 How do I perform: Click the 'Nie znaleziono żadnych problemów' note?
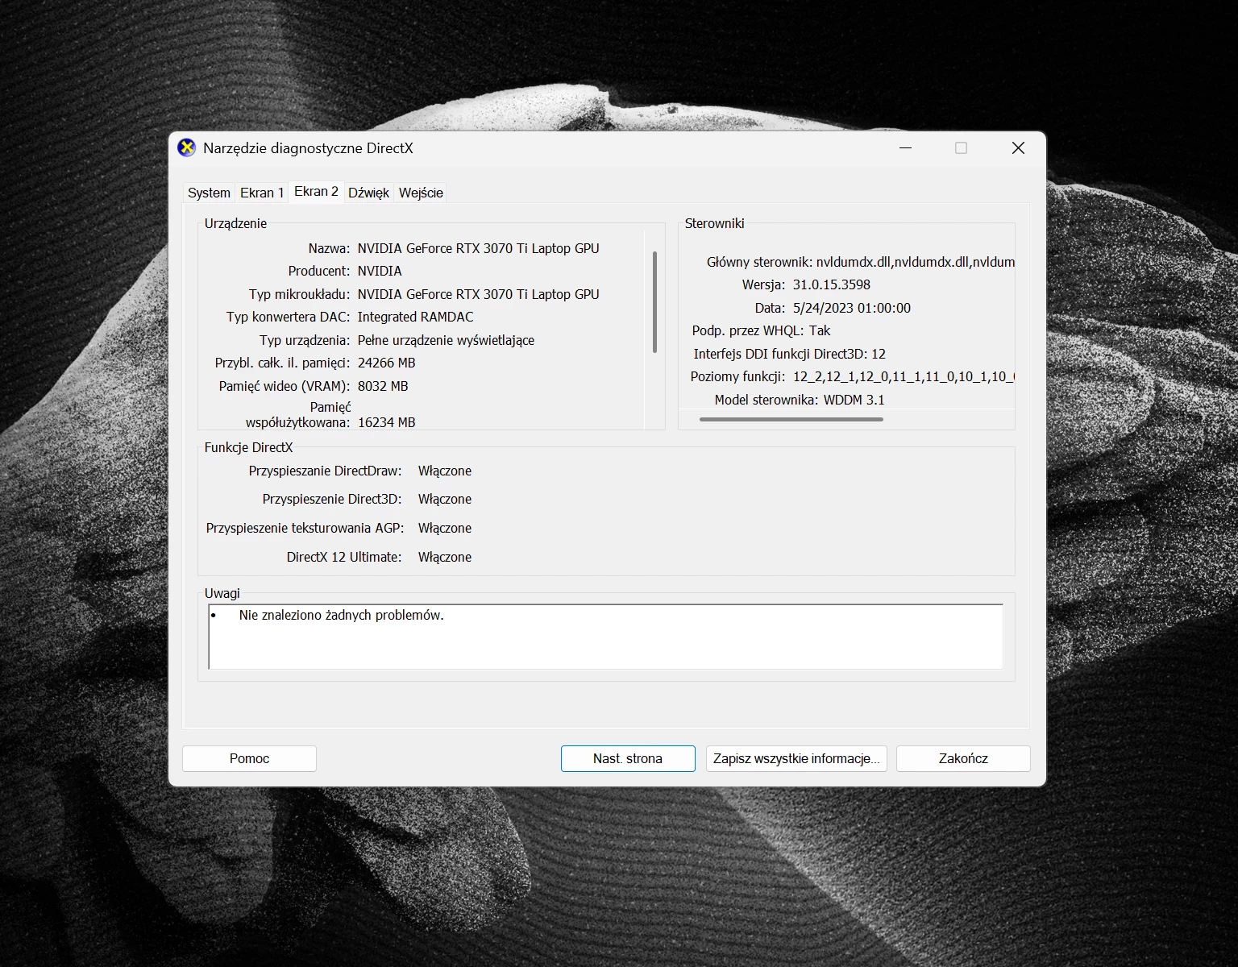click(x=341, y=615)
